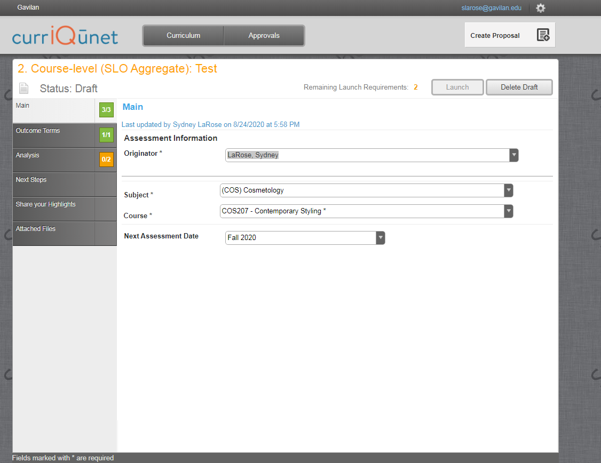Open the Originator dropdown arrow
Viewport: 601px width, 463px height.
[x=513, y=155]
